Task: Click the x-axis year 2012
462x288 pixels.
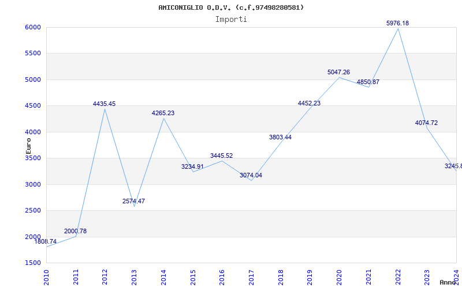Action: click(x=105, y=277)
